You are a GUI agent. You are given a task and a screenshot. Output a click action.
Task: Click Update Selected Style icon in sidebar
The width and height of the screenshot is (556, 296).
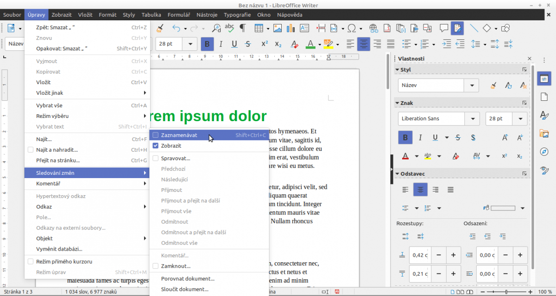508,86
